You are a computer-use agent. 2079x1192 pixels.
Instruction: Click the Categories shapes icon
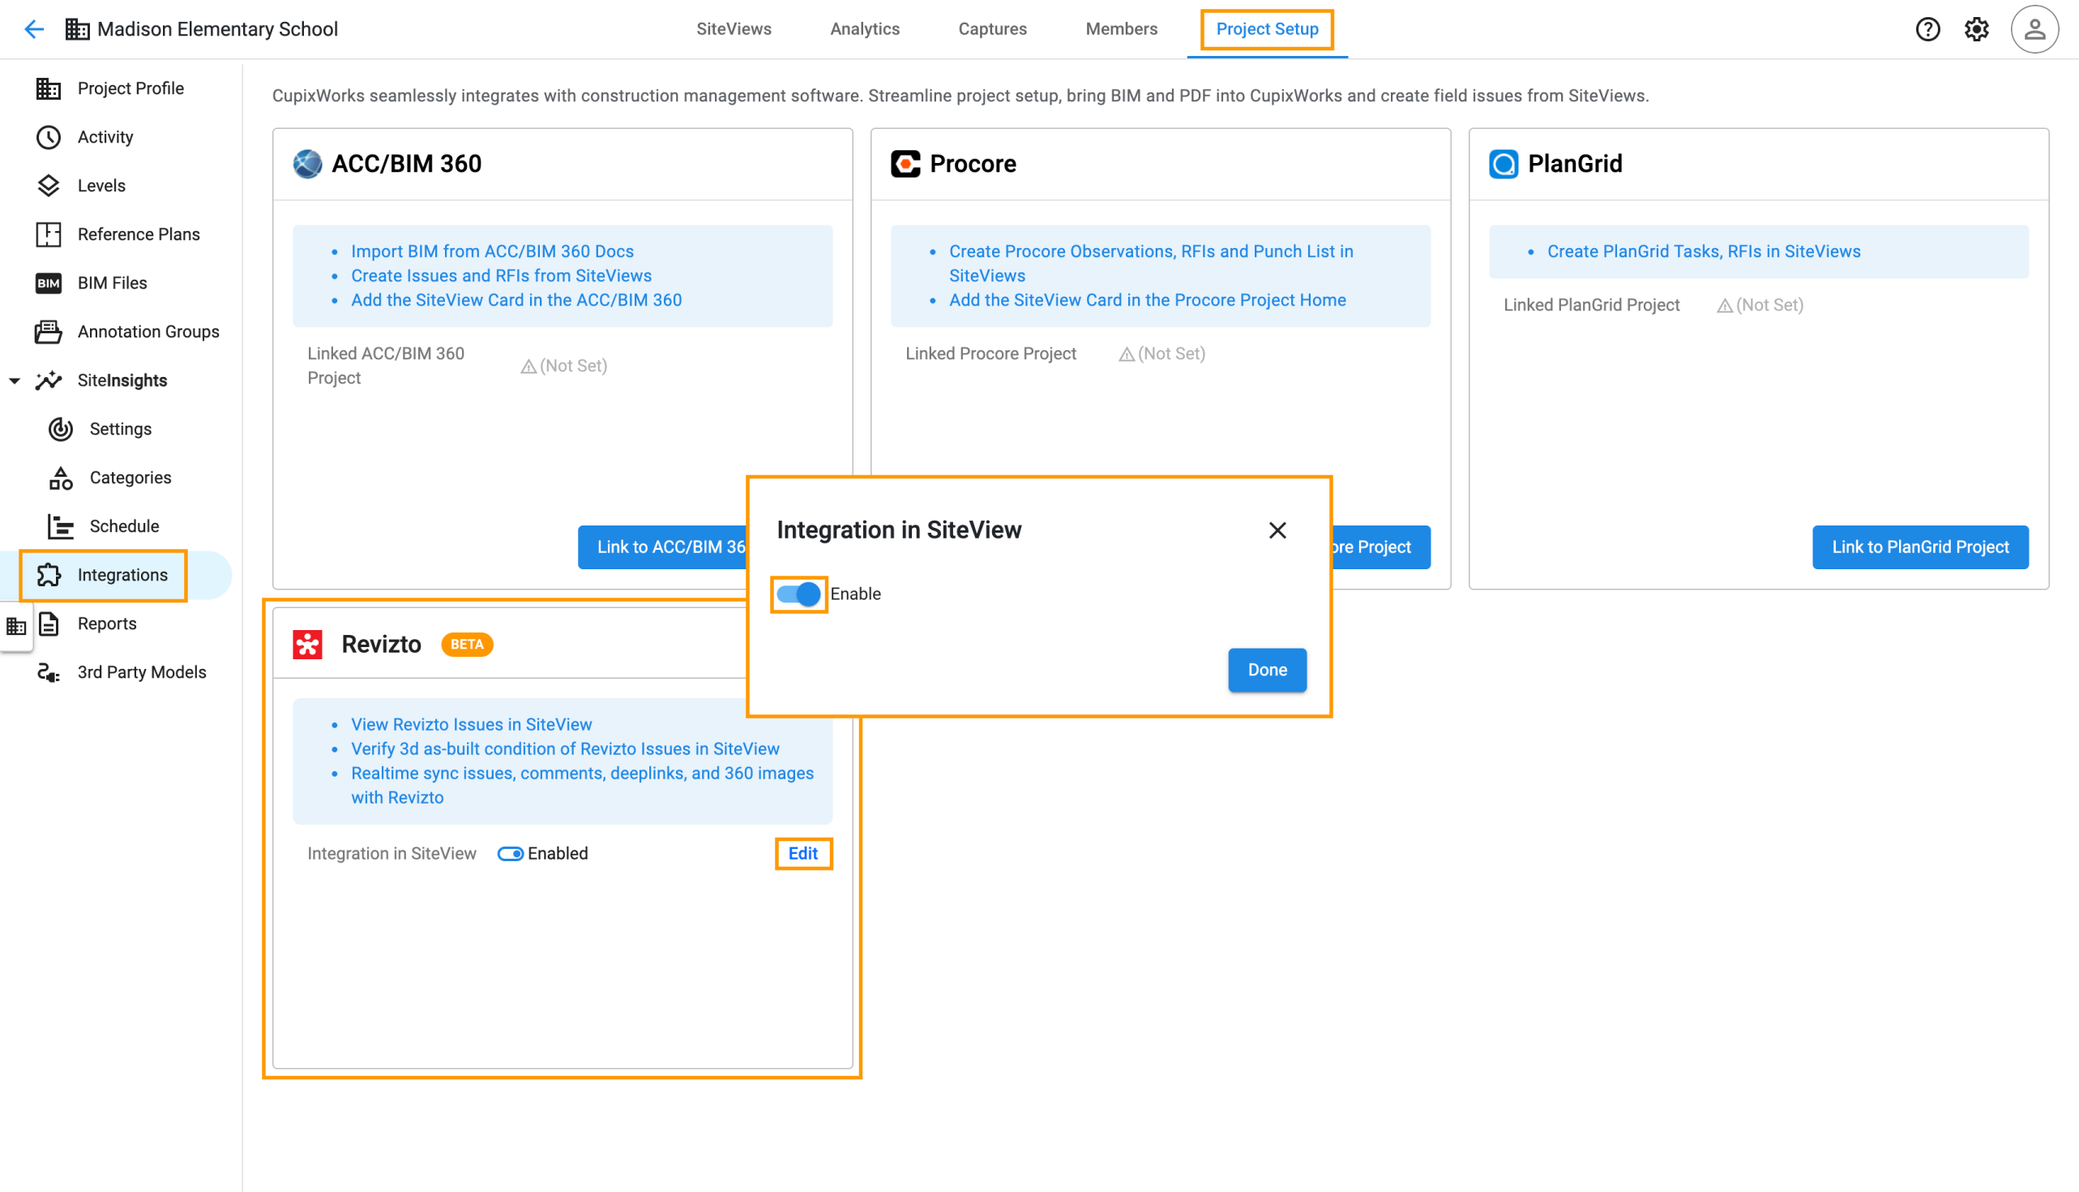[x=61, y=478]
